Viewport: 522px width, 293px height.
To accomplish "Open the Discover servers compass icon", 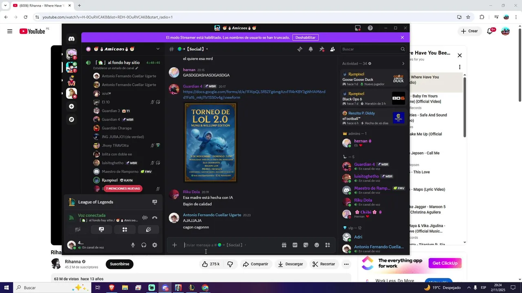I will coord(71,119).
